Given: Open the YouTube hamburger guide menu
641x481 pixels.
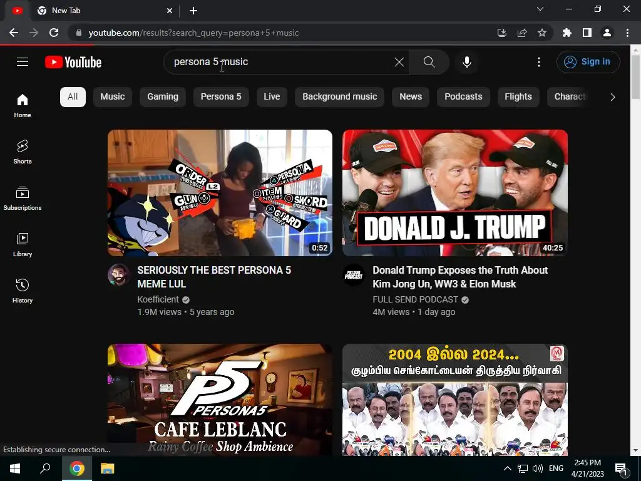Looking at the screenshot, I should click(23, 62).
